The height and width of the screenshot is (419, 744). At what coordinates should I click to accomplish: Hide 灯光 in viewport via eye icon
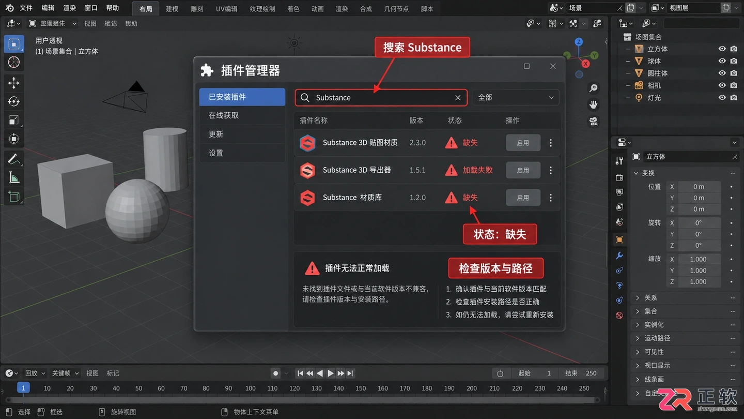point(722,98)
